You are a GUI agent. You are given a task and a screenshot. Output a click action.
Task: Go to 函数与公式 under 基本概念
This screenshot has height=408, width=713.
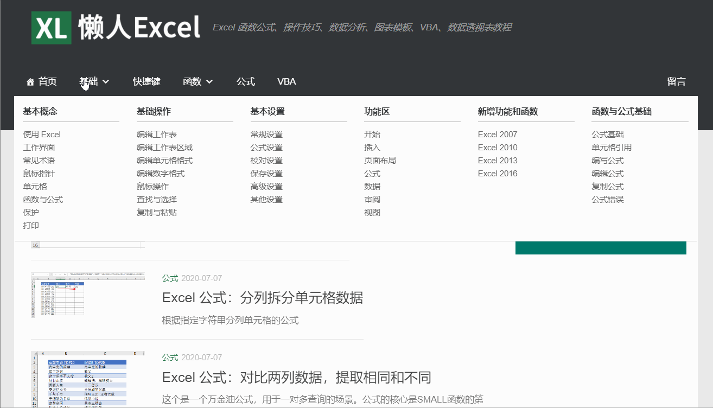point(43,200)
